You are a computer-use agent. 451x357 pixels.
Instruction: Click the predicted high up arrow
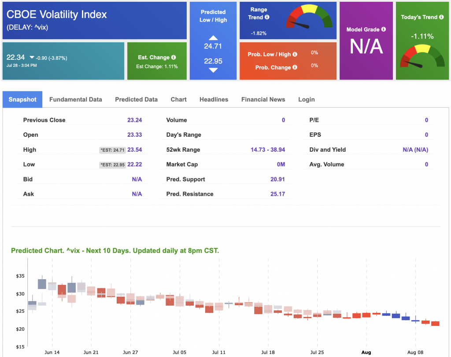pyautogui.click(x=213, y=38)
